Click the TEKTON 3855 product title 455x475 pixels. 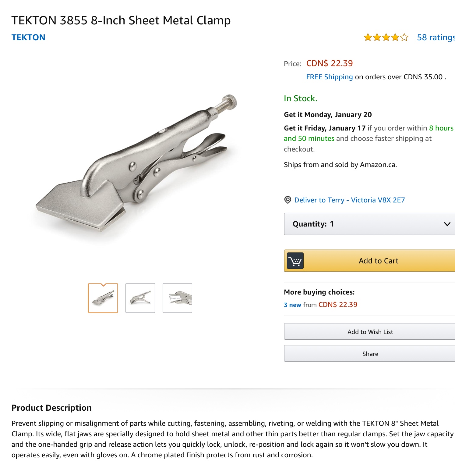(x=121, y=20)
